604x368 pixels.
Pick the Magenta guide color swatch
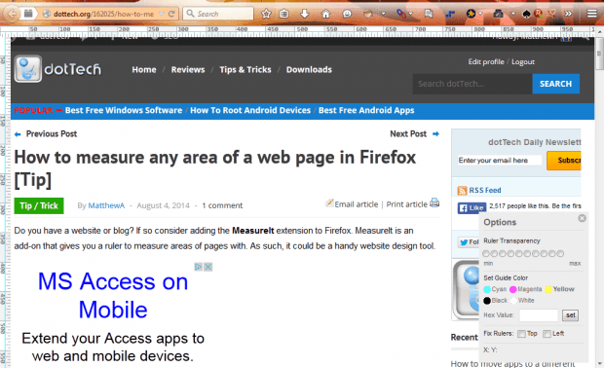[x=513, y=289]
